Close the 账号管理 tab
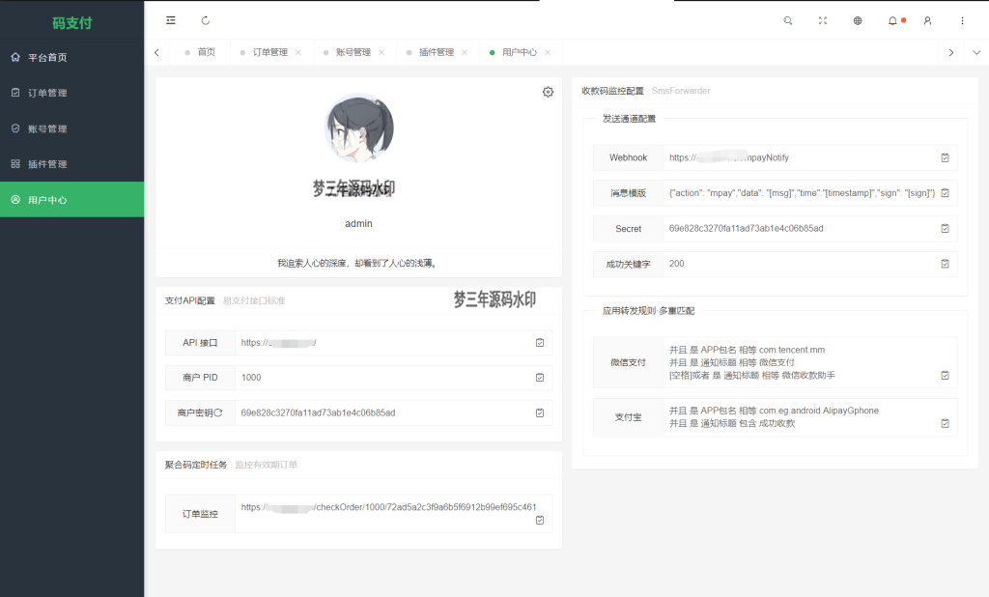Image resolution: width=989 pixels, height=597 pixels. [381, 52]
